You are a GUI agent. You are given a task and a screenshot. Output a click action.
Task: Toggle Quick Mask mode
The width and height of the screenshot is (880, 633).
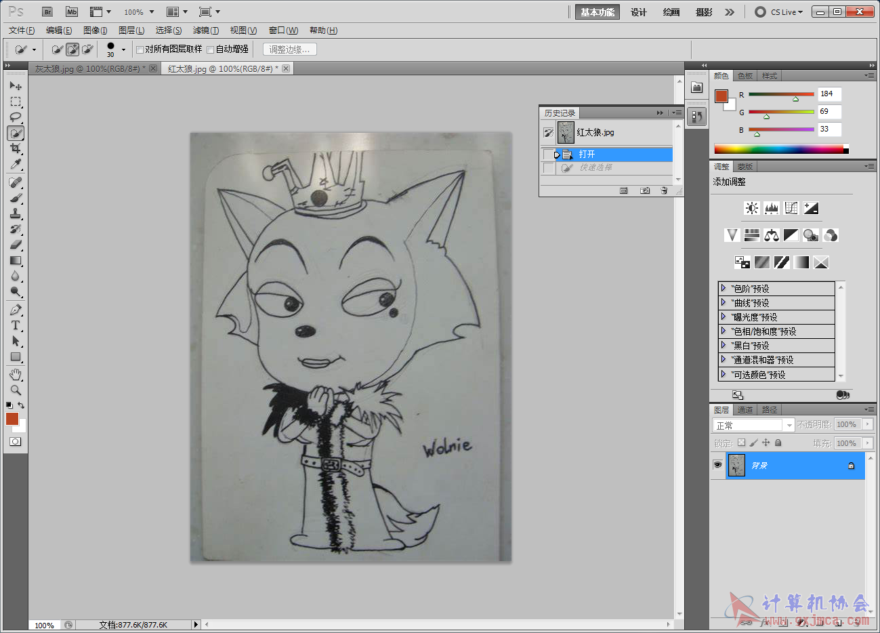[x=16, y=441]
